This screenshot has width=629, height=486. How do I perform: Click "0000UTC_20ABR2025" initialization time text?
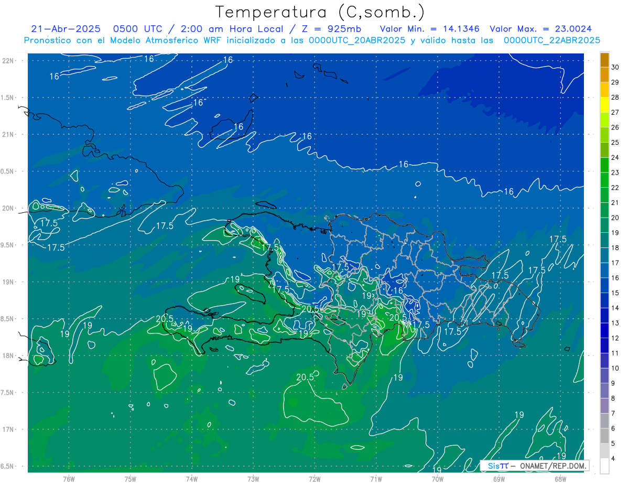(x=357, y=40)
